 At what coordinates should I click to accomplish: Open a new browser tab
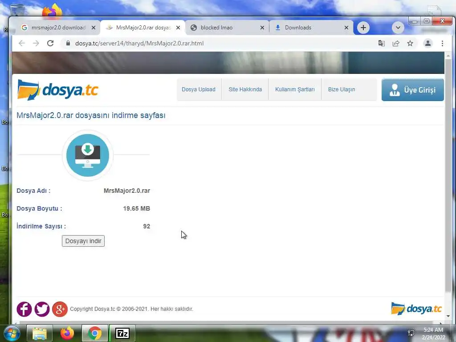(x=363, y=28)
